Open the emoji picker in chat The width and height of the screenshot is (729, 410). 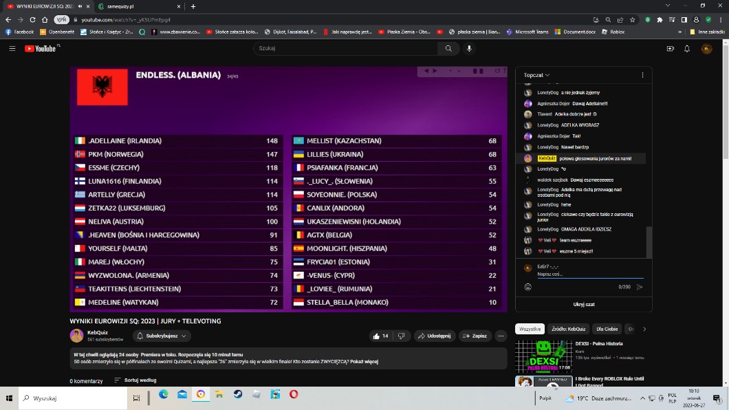click(528, 287)
